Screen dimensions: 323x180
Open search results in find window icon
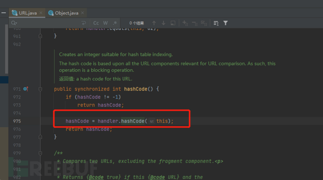pos(216,23)
